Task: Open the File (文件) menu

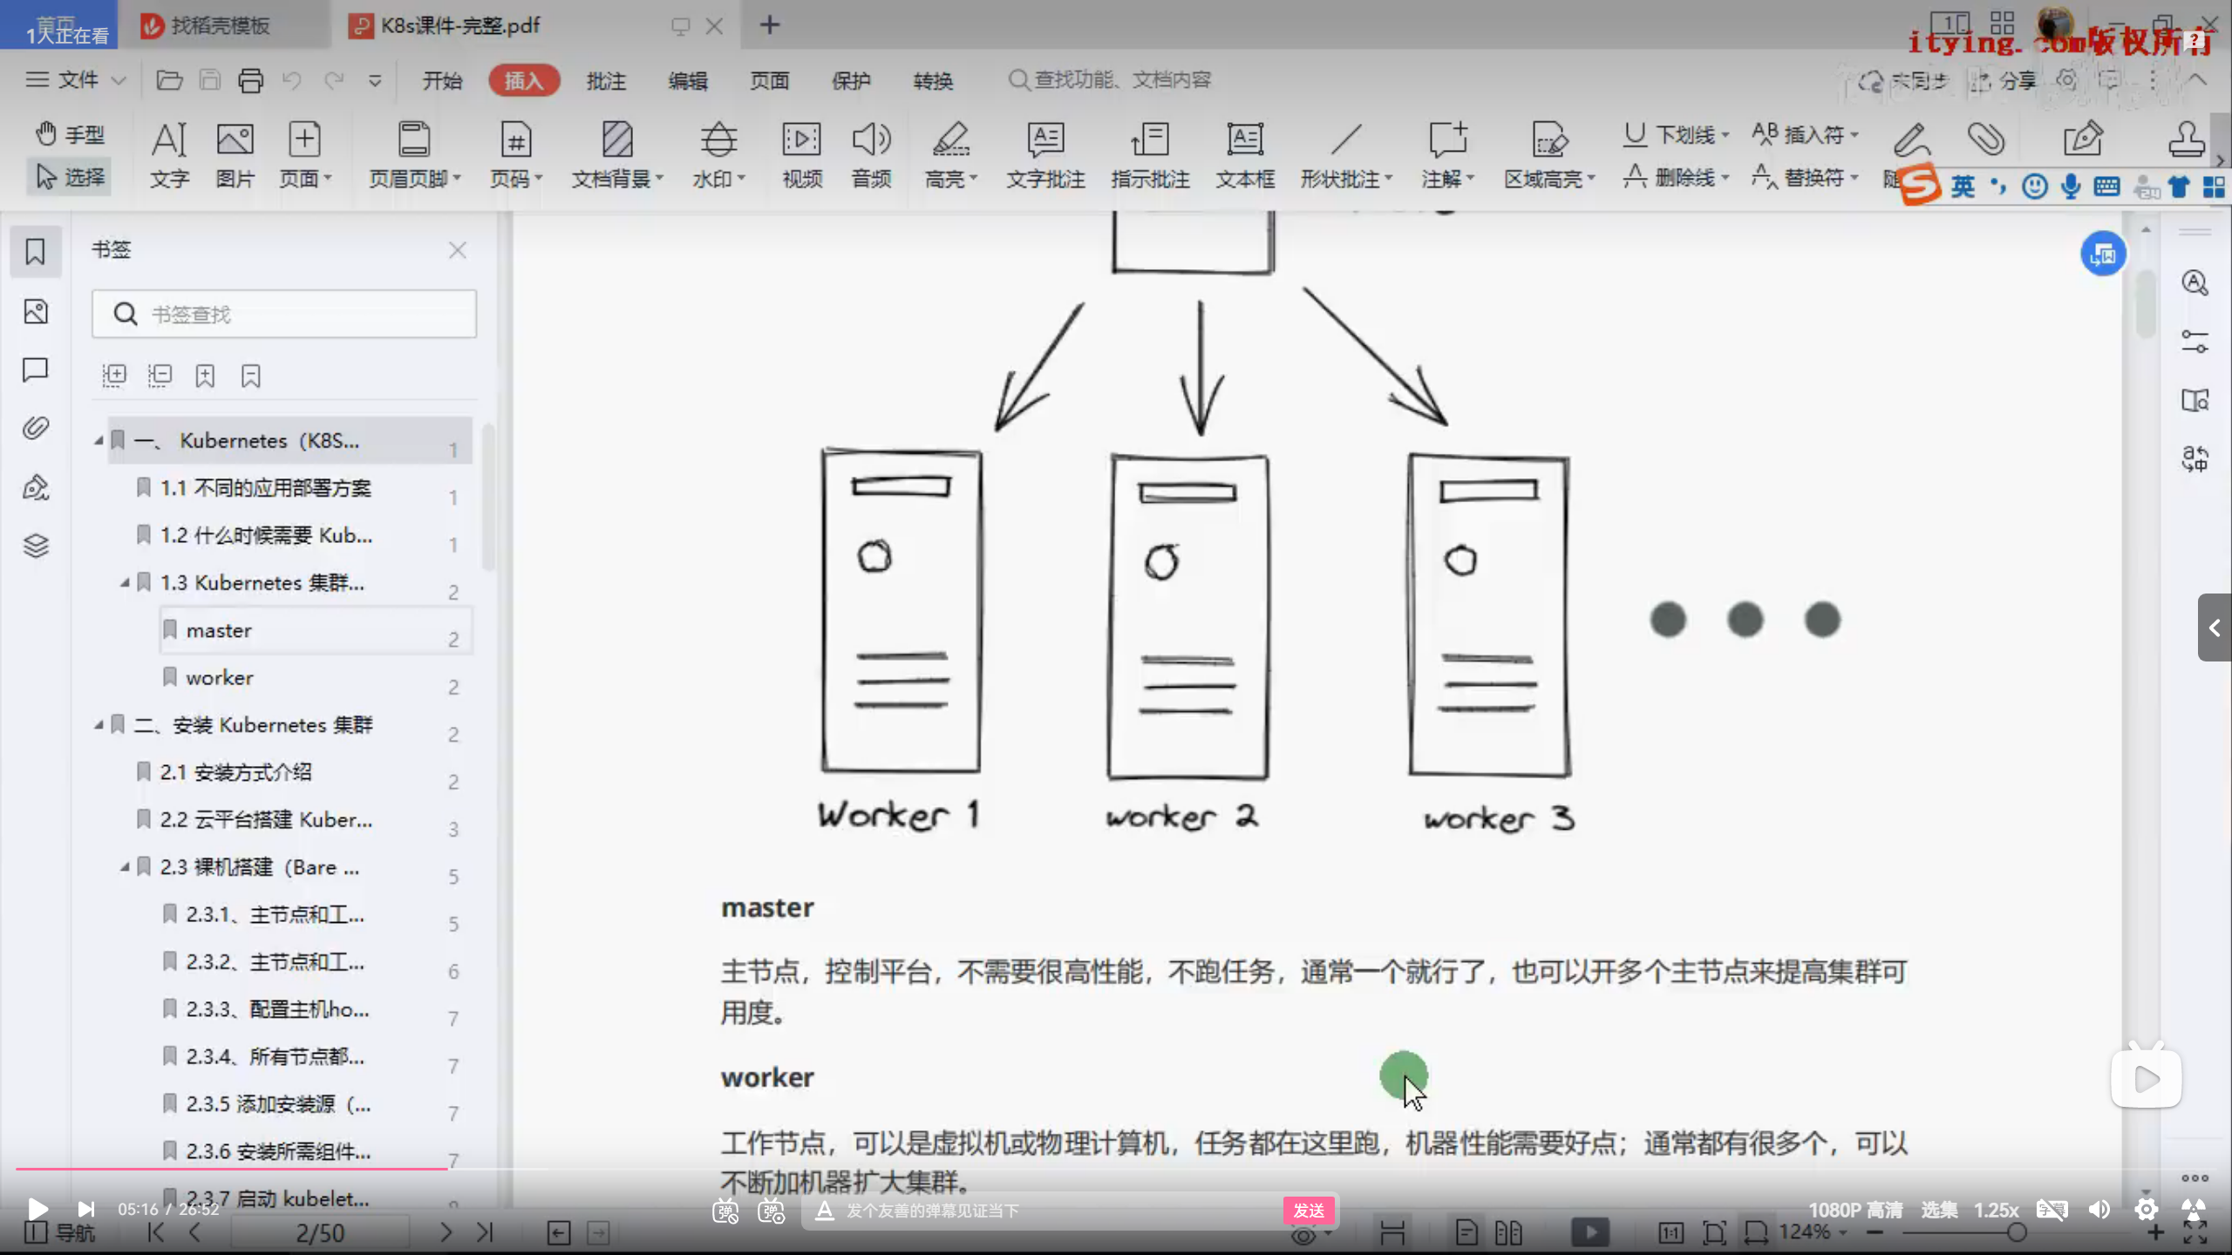Action: pyautogui.click(x=77, y=80)
